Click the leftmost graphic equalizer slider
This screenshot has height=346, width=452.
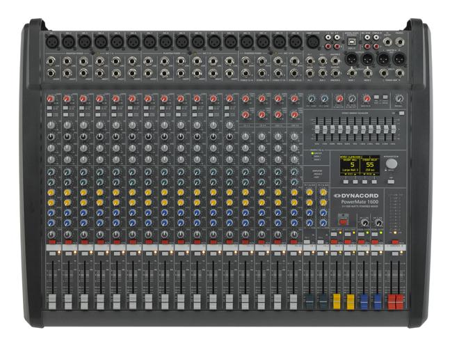pyautogui.click(x=318, y=128)
